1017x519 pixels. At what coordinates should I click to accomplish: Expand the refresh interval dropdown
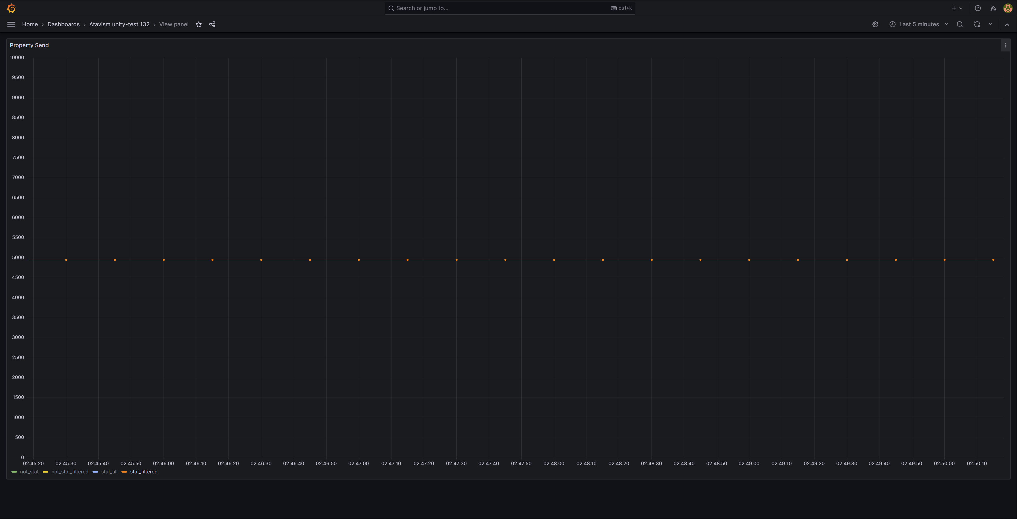point(990,24)
